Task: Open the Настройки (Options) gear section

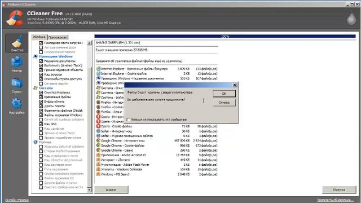Action: click(17, 106)
